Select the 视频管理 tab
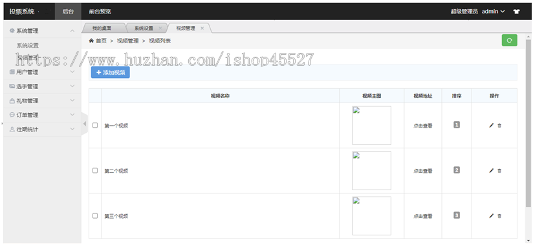533x245 pixels. [186, 28]
